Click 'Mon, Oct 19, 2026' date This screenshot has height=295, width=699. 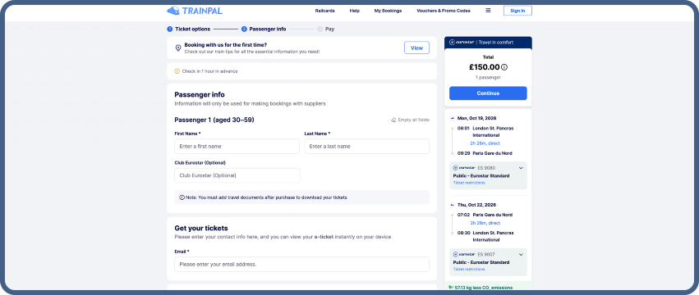click(476, 118)
